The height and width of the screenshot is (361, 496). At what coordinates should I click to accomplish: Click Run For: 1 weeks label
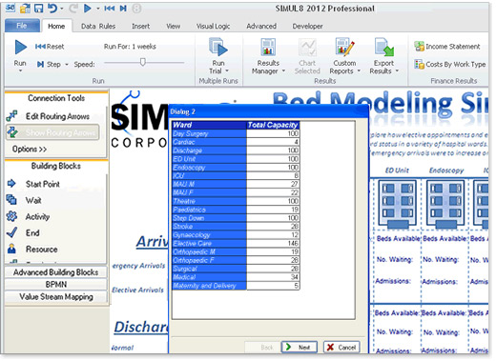coord(130,47)
